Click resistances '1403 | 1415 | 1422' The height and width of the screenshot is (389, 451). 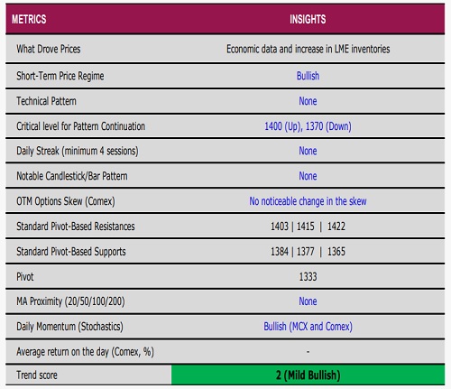tap(308, 227)
